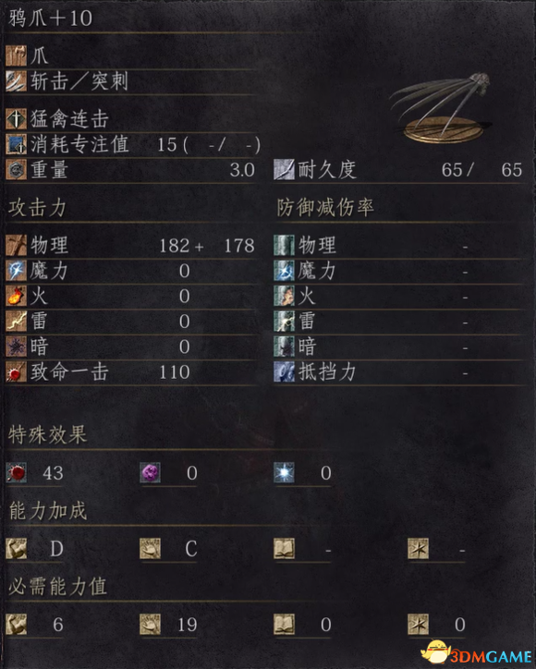This screenshot has height=669, width=536.
Task: Click the 致命一击 critical hit icon
Action: pos(17,371)
